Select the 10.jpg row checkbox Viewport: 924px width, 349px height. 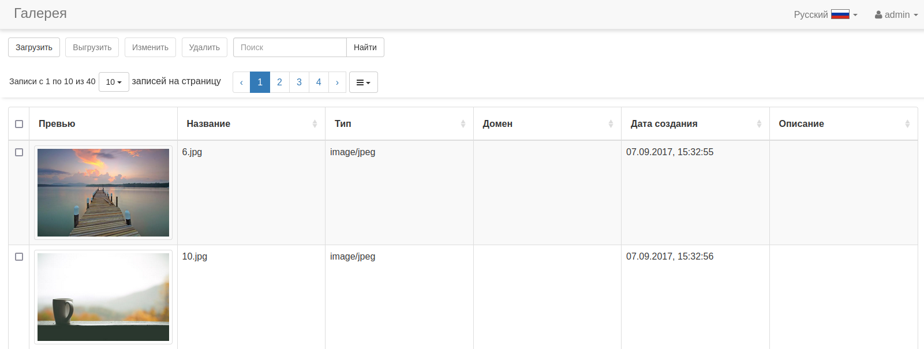19,257
